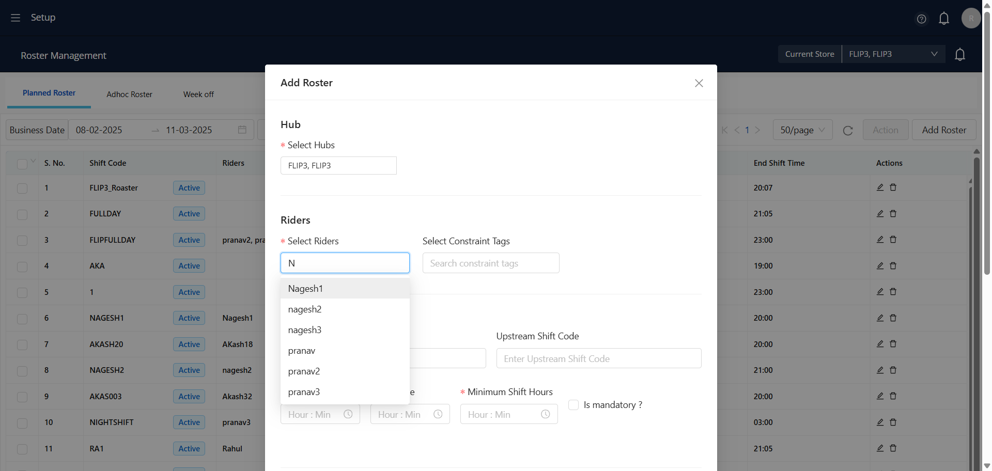Switch to Planned Roster tab
The image size is (992, 471).
coord(49,93)
